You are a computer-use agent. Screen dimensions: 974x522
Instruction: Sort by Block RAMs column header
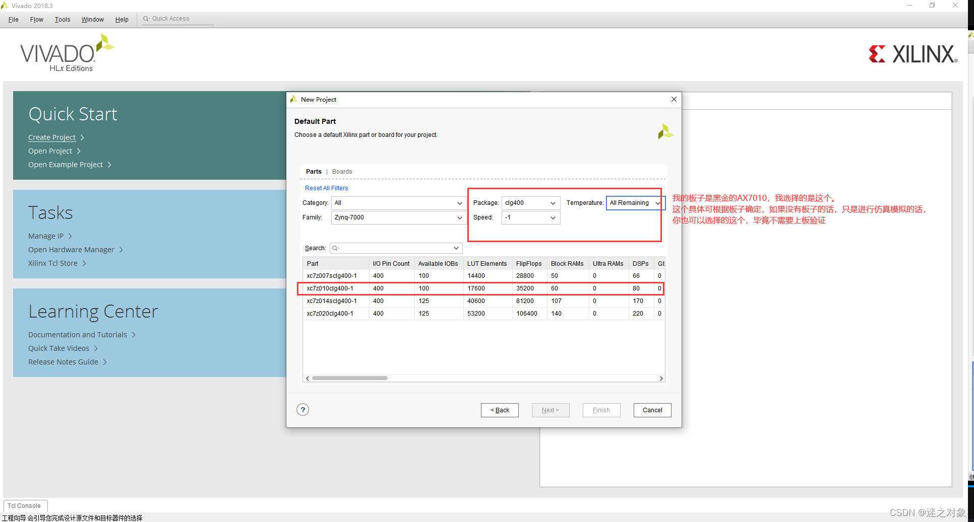click(567, 264)
